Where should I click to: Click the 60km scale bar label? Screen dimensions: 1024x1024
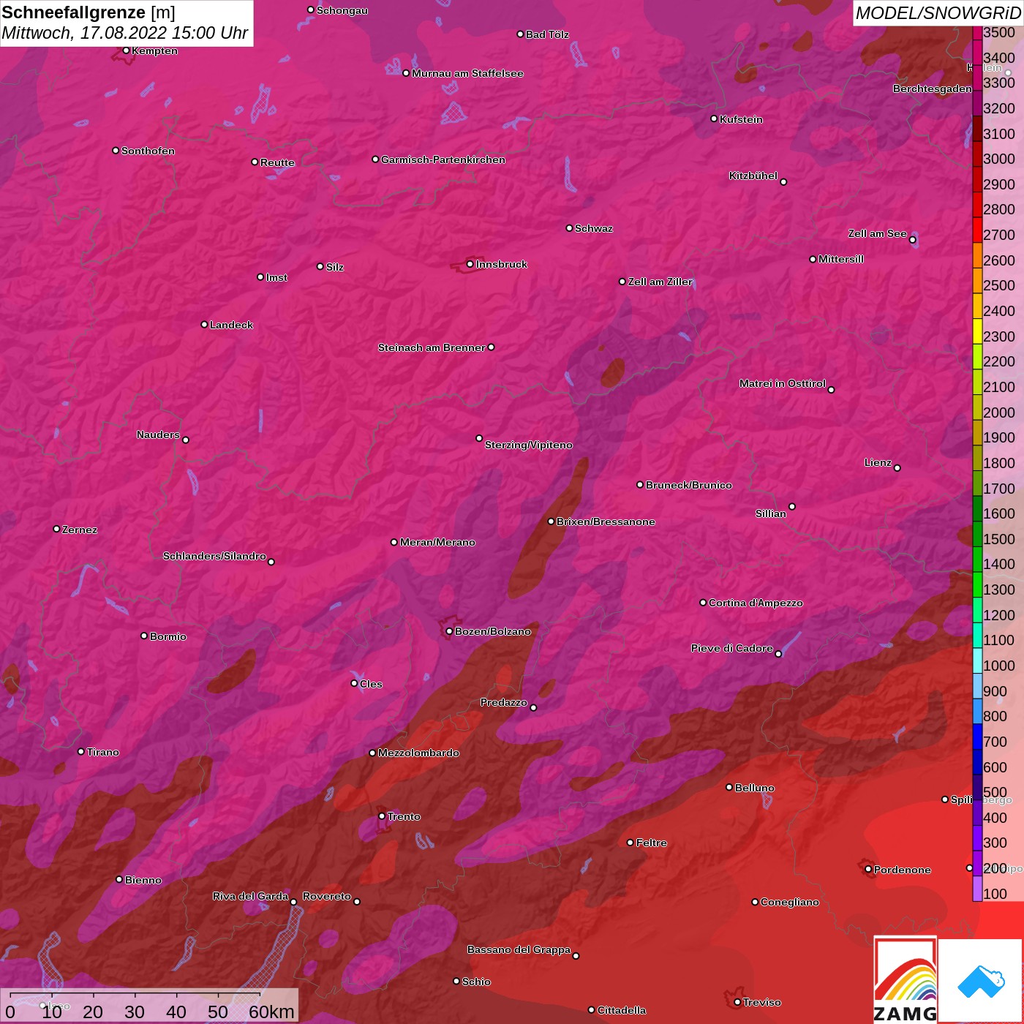click(x=271, y=1012)
